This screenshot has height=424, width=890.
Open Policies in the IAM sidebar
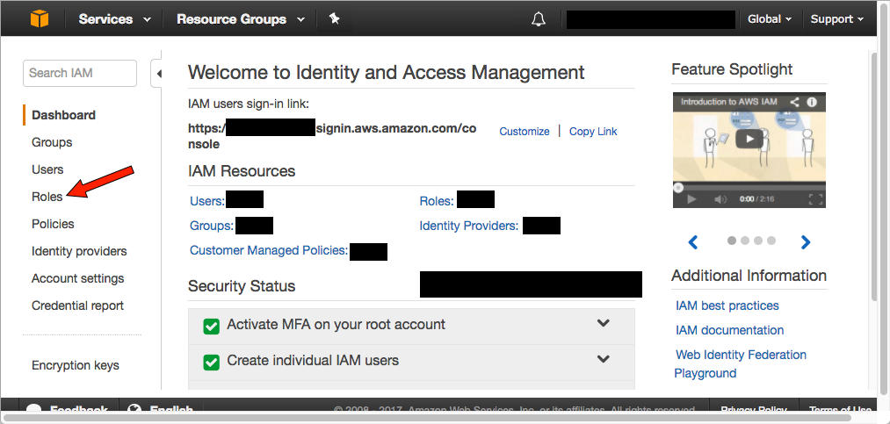pos(53,224)
